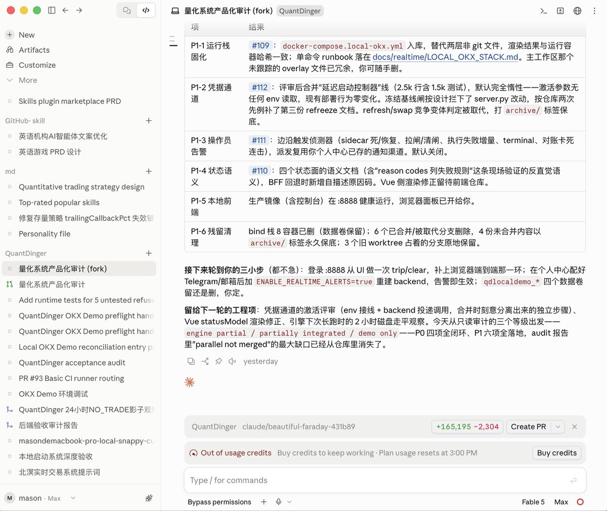The width and height of the screenshot is (607, 511).
Task: Open the three-dot more options menu
Action: point(594,11)
